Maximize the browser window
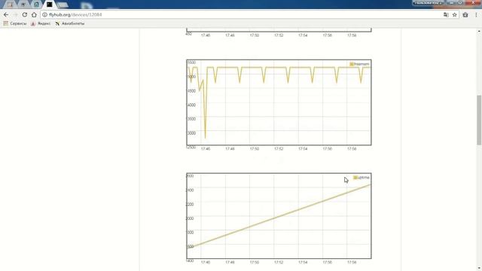The height and width of the screenshot is (271, 482). 460,3
